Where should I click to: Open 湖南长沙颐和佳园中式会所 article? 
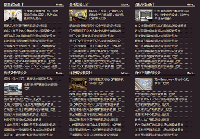(x=95, y=26)
